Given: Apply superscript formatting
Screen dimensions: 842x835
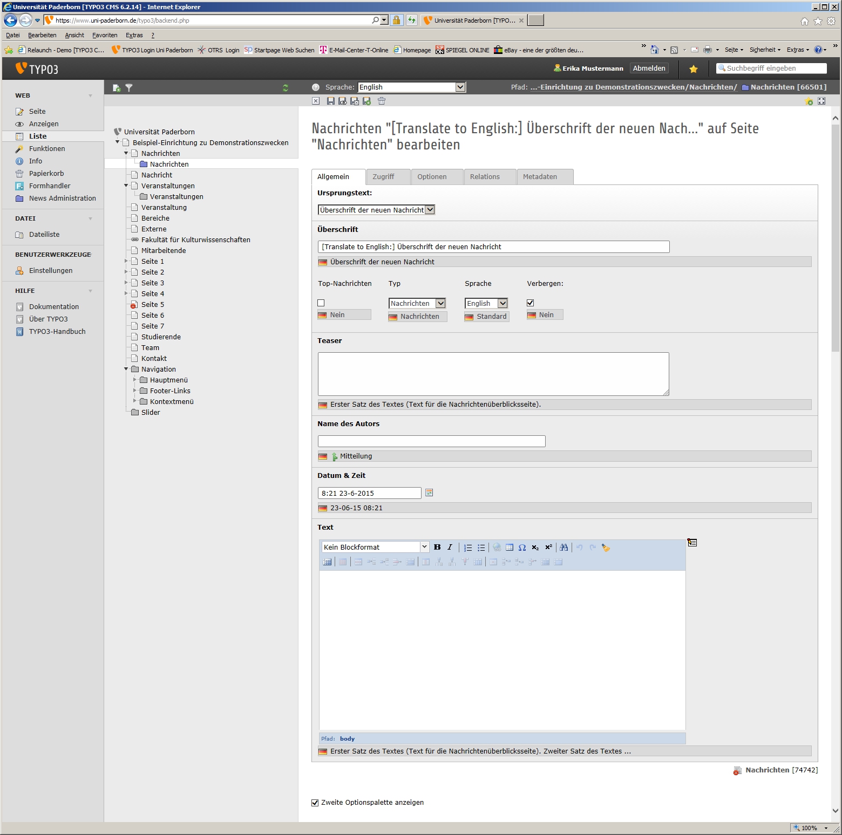Looking at the screenshot, I should coord(548,547).
